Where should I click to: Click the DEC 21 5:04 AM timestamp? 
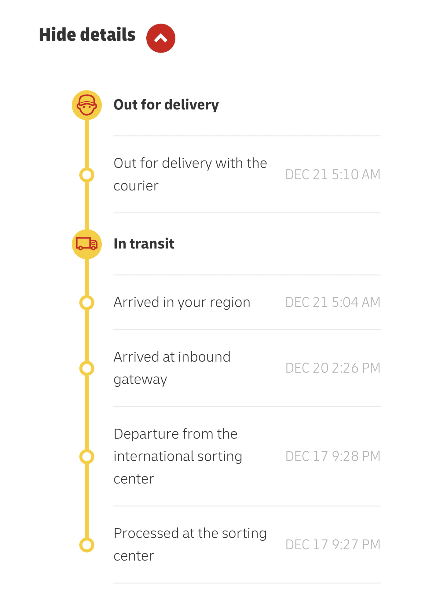(333, 302)
